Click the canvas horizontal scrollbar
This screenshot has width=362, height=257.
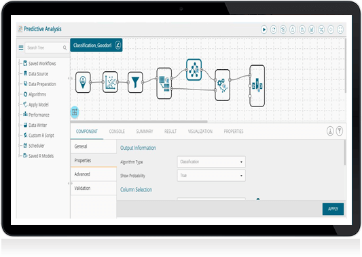(139, 121)
